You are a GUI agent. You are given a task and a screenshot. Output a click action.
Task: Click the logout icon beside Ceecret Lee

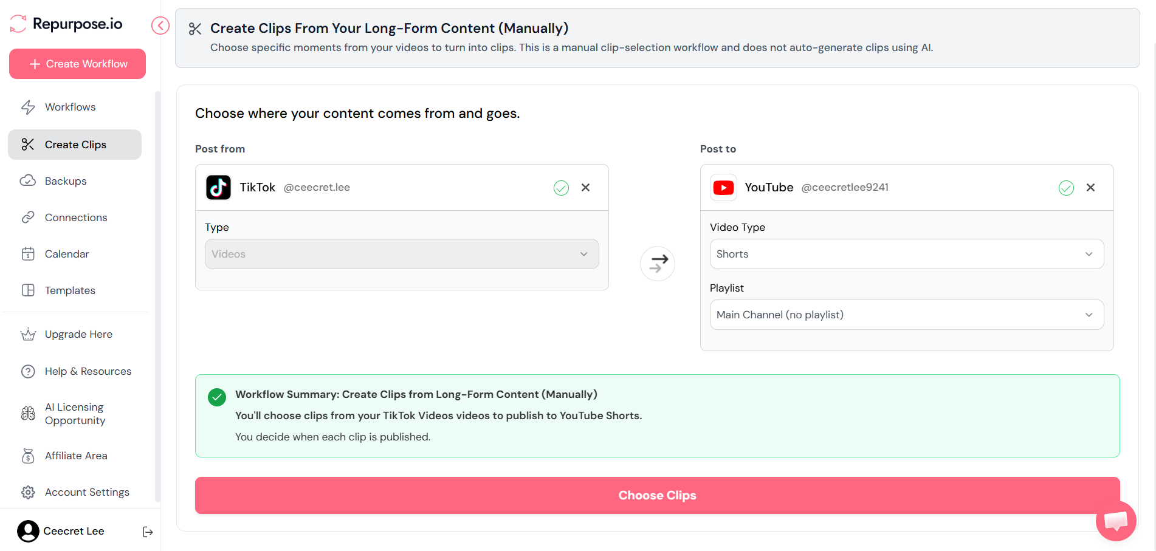click(148, 532)
